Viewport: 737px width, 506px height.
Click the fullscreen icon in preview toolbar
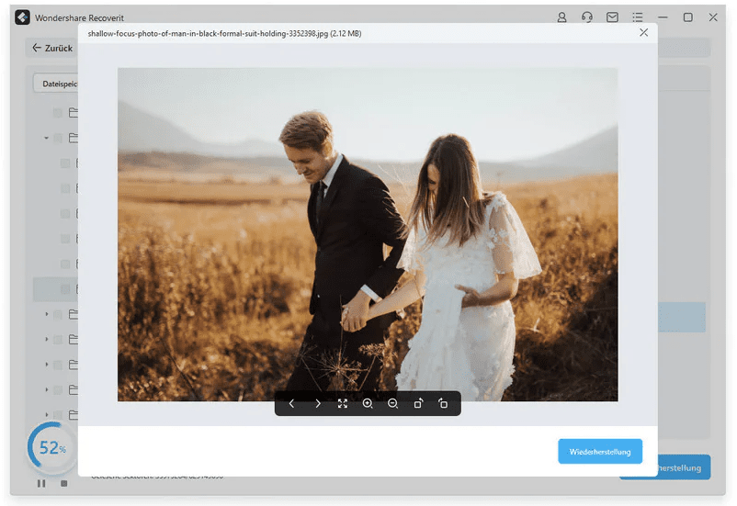tap(342, 404)
